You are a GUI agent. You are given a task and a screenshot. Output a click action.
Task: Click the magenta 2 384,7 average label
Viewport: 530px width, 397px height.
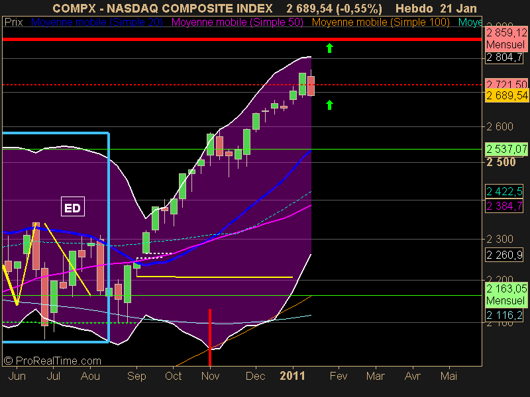click(x=504, y=206)
